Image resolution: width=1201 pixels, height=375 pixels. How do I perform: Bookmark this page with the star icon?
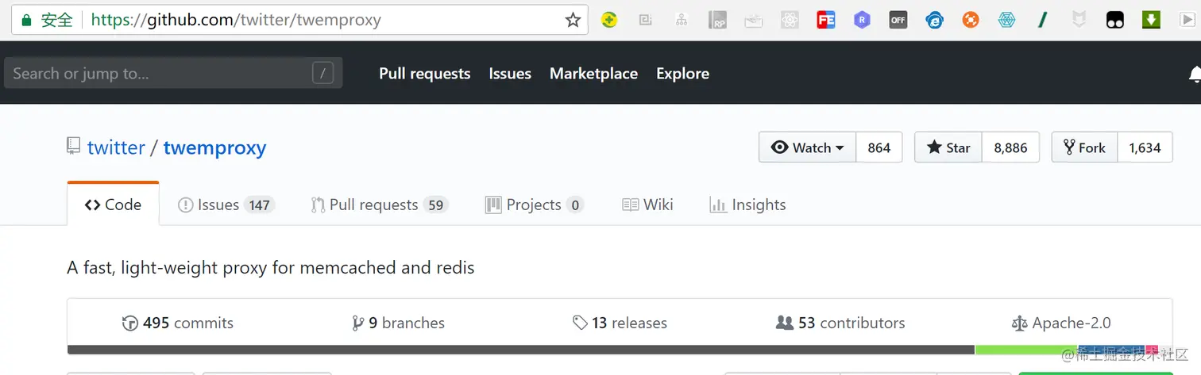(573, 20)
